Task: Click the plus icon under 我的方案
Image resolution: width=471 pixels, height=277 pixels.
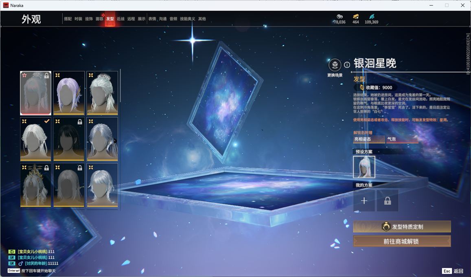Action: coord(364,200)
